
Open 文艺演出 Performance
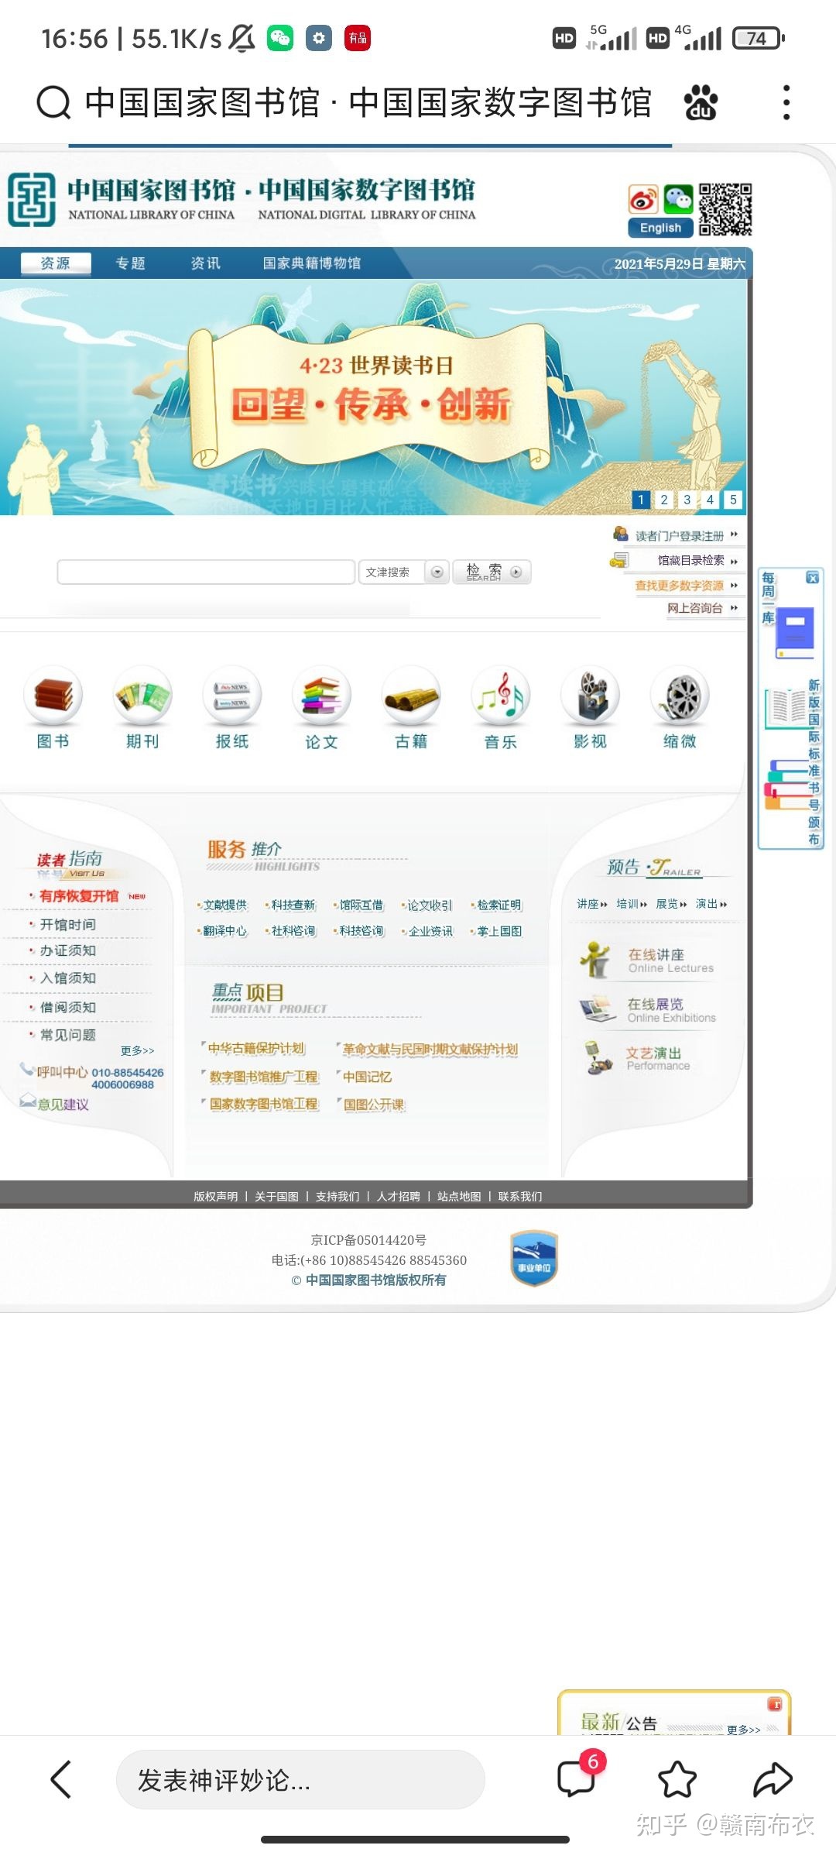(x=637, y=1059)
